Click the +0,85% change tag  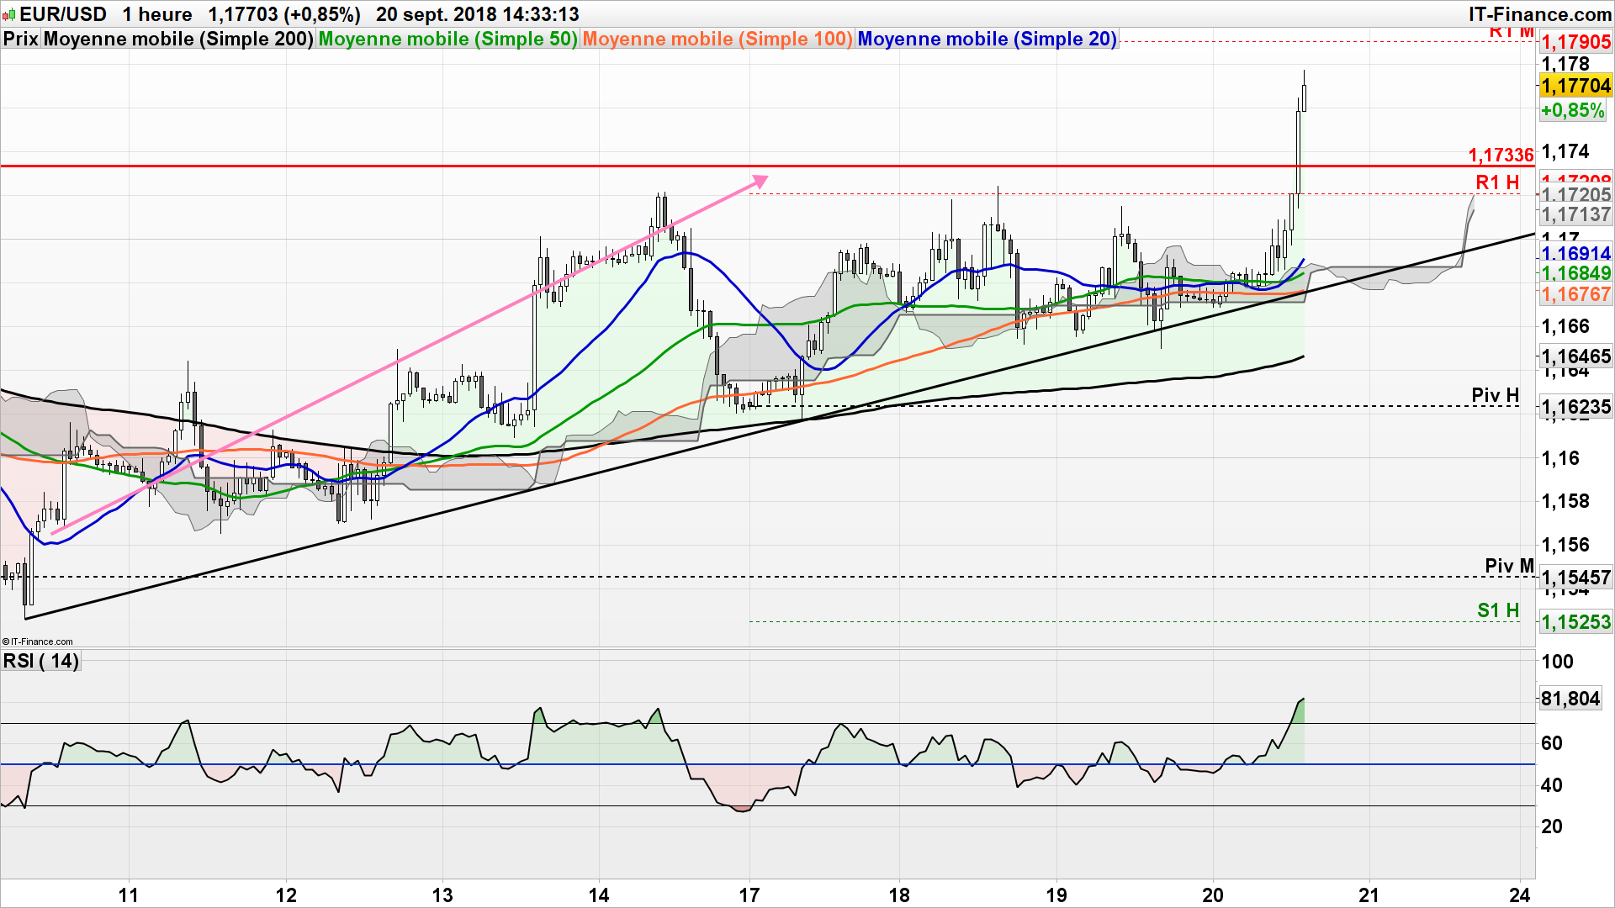(1573, 110)
